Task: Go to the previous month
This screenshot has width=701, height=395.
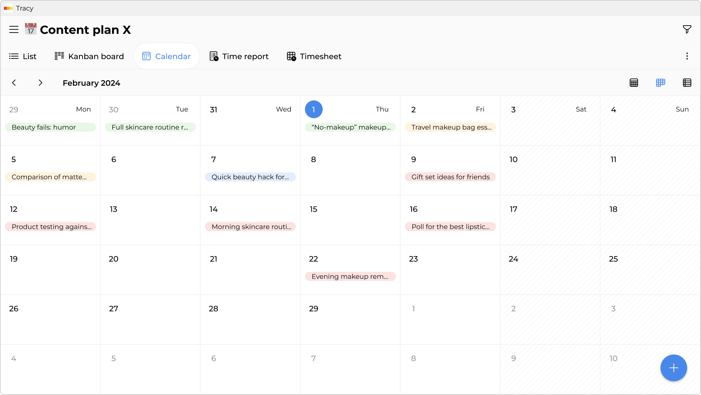Action: tap(14, 82)
